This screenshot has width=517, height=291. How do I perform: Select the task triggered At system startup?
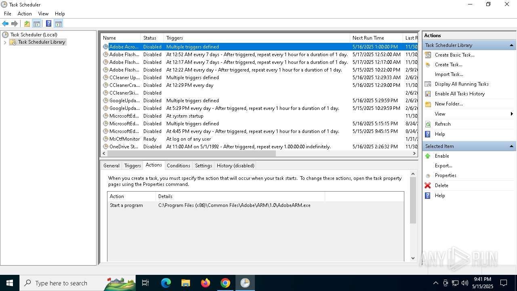(x=259, y=116)
